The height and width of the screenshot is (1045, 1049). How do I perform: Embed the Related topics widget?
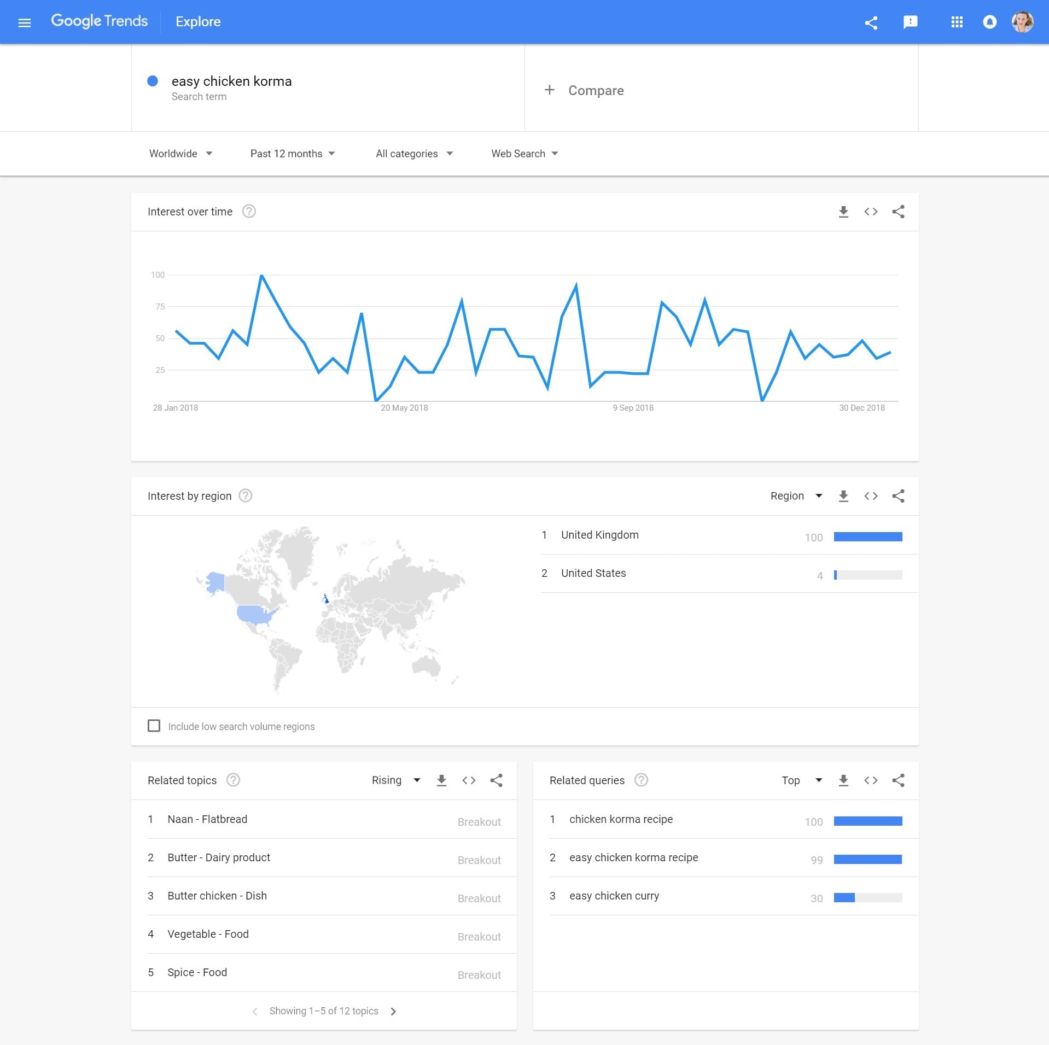(469, 780)
